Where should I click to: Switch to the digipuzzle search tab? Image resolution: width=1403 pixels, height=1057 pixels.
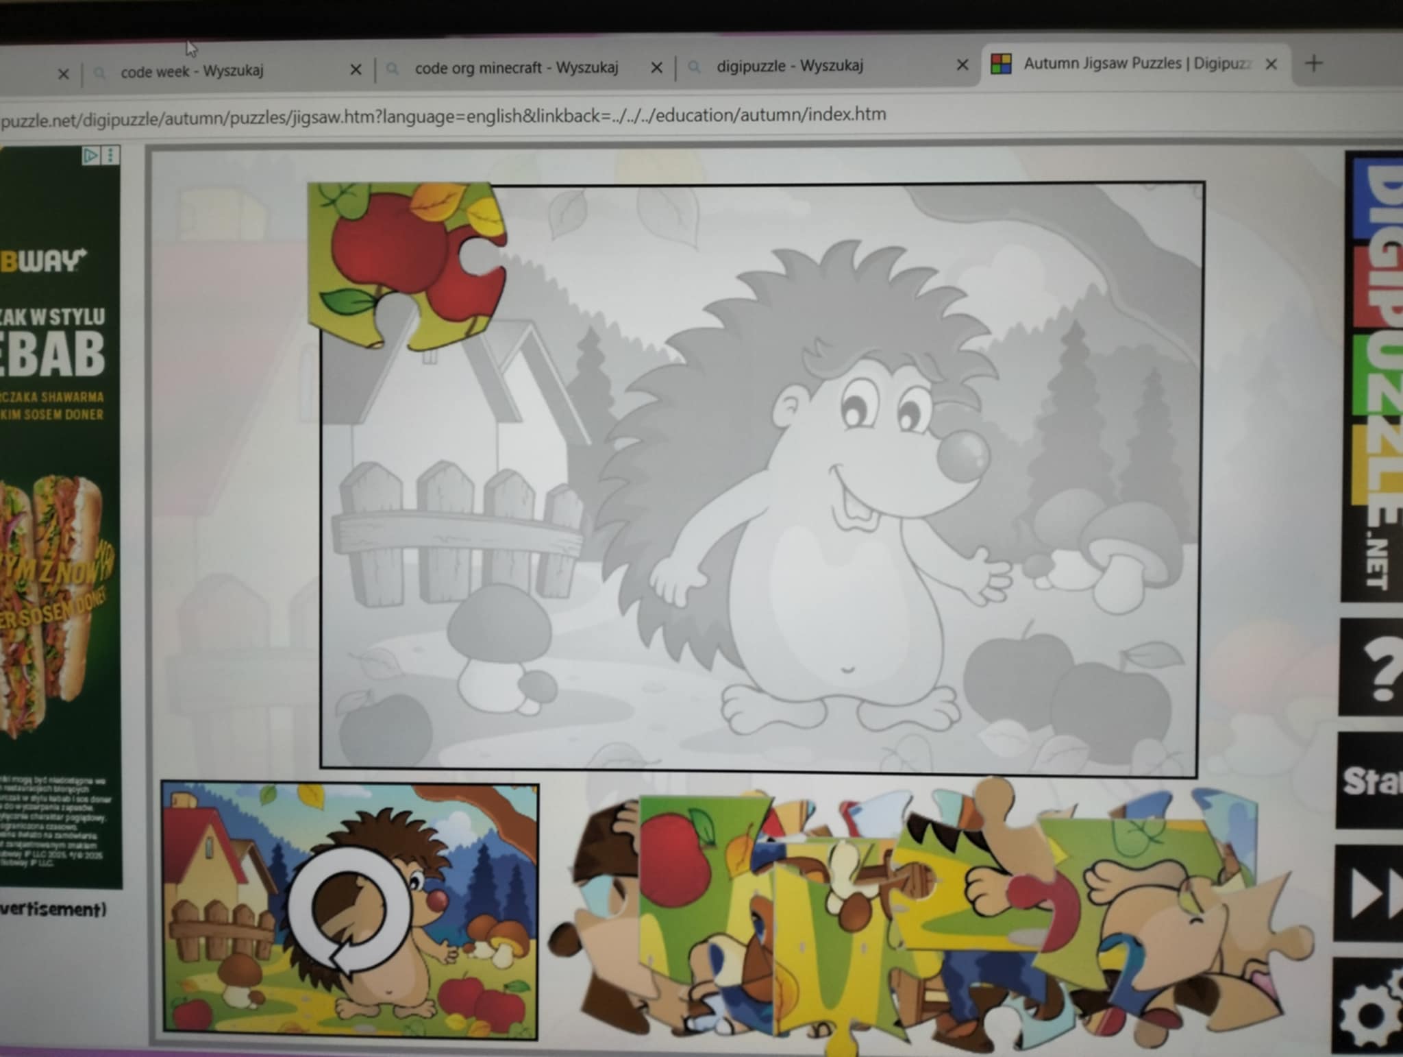(x=789, y=66)
